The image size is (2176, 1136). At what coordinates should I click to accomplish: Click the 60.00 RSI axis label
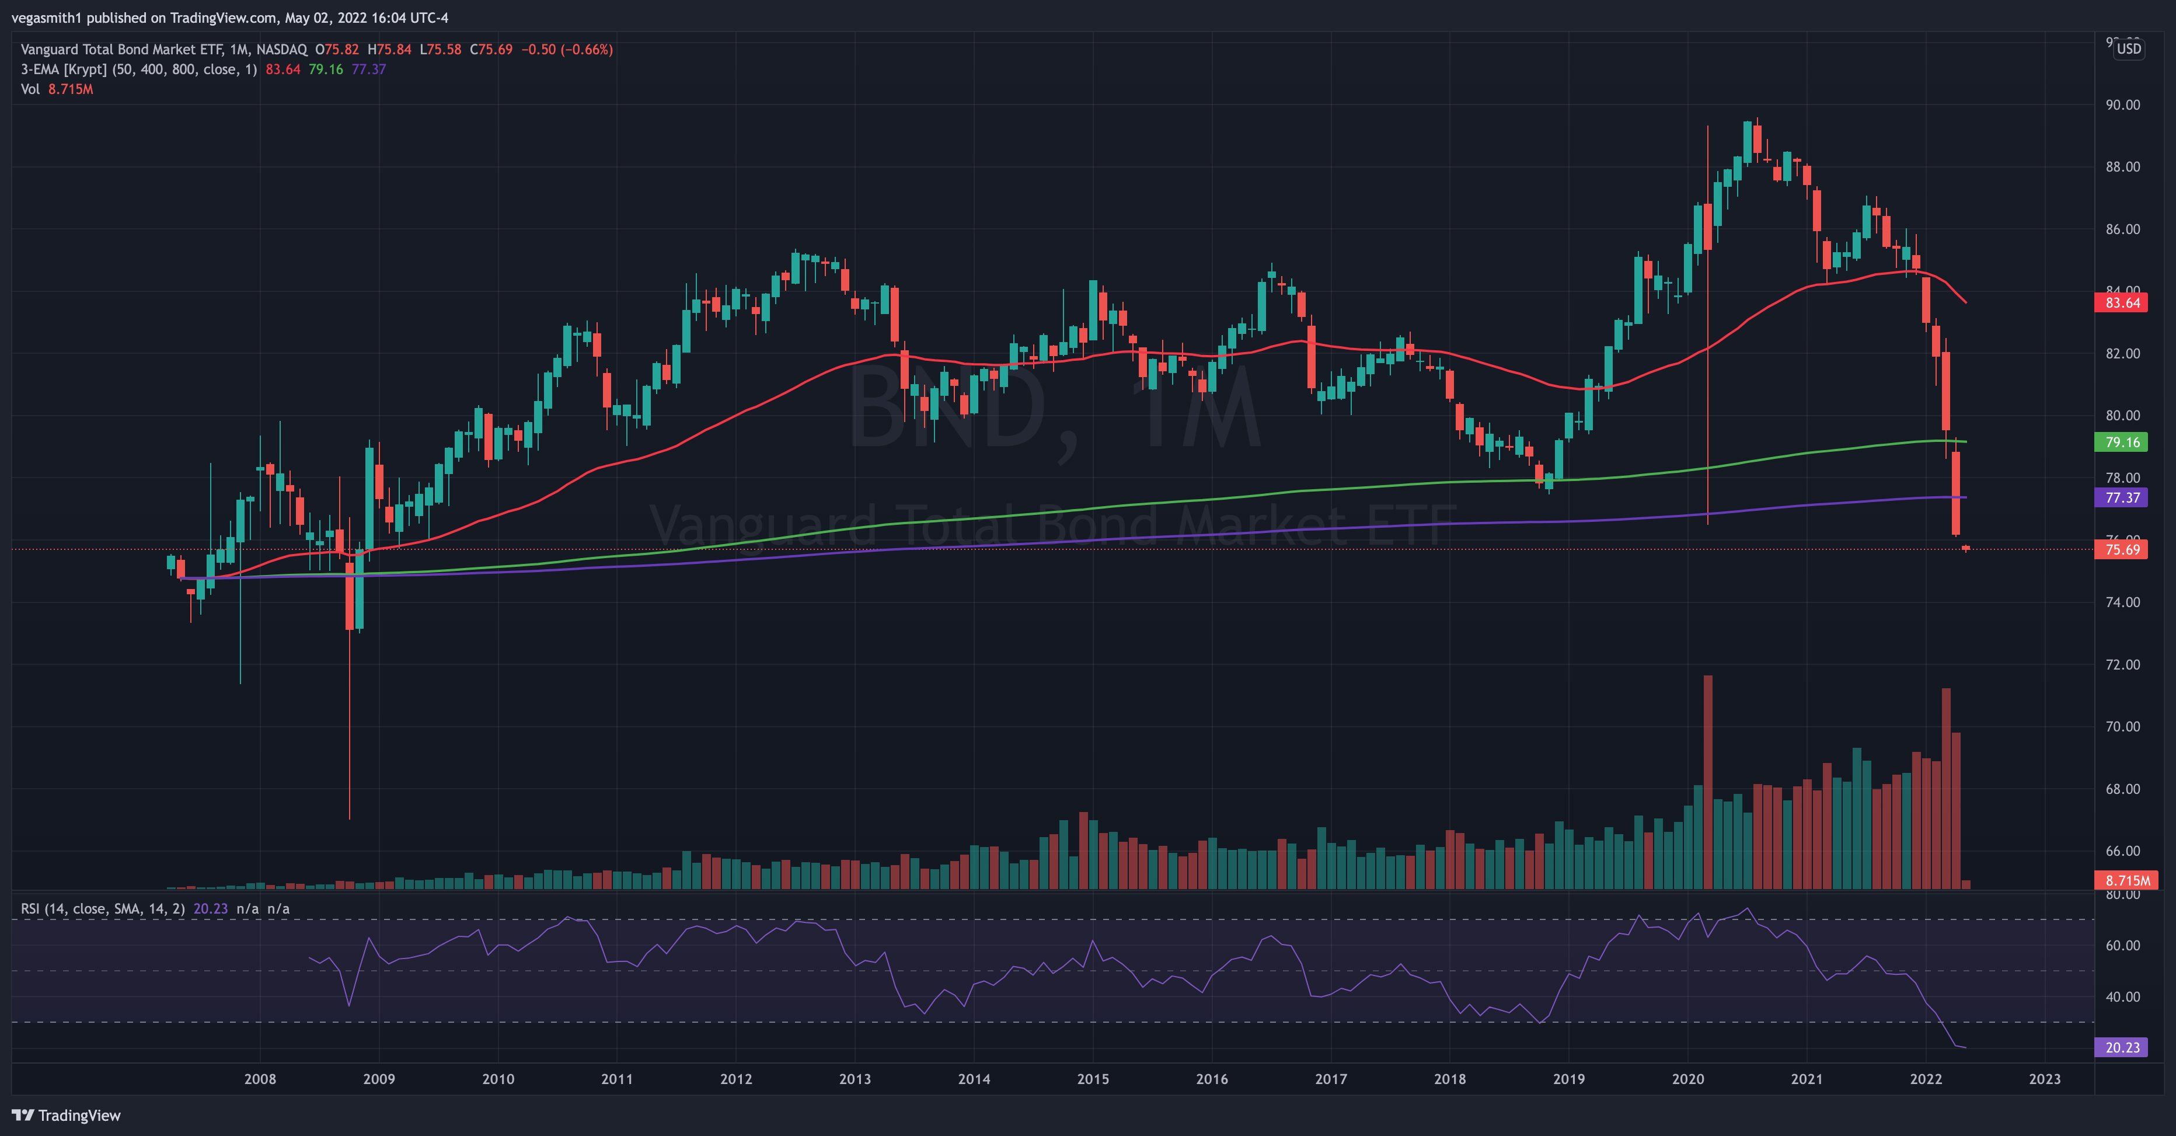point(2123,945)
